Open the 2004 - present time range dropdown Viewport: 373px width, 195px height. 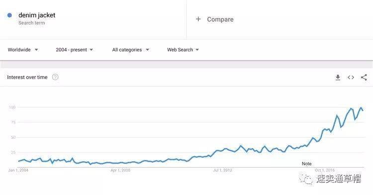click(x=74, y=50)
